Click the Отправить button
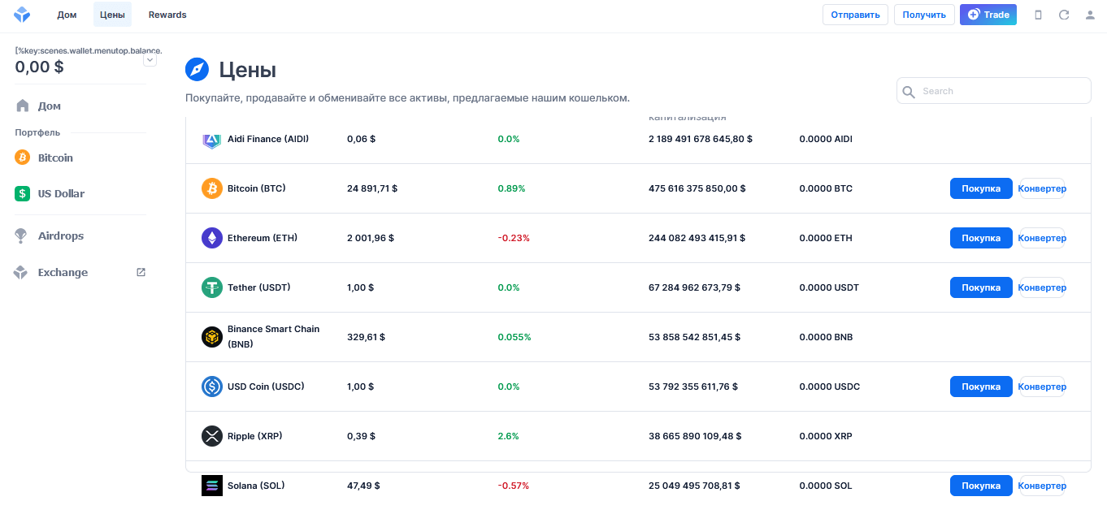 [x=855, y=15]
